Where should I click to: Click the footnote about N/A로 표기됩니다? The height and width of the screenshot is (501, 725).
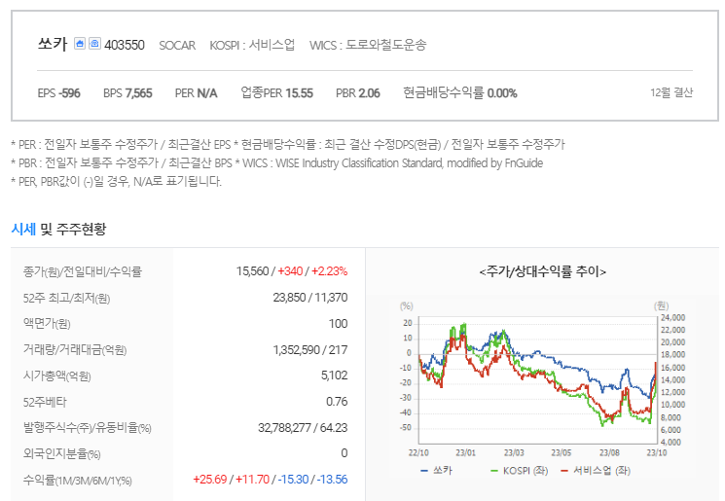(117, 181)
